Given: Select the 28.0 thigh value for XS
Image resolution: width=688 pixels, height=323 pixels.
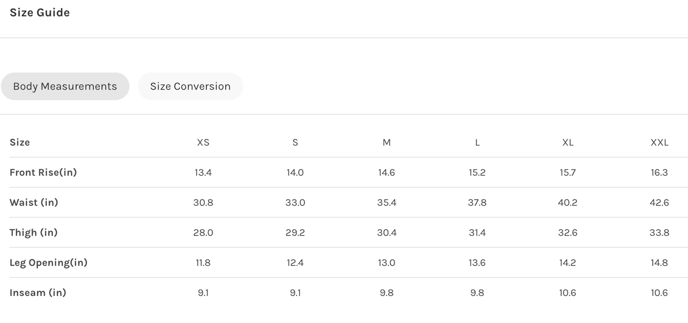Looking at the screenshot, I should coord(203,232).
